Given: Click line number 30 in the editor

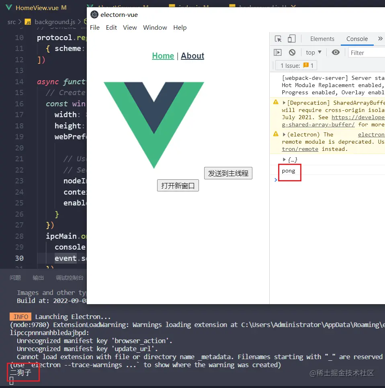Looking at the screenshot, I should tap(19, 258).
